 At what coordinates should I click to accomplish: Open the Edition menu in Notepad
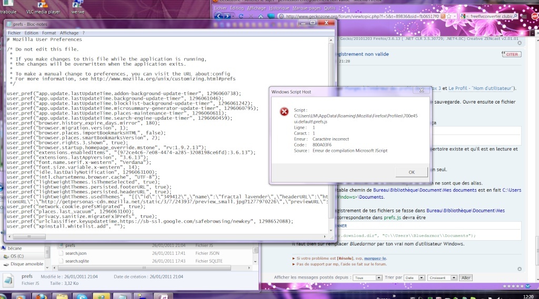pos(31,33)
